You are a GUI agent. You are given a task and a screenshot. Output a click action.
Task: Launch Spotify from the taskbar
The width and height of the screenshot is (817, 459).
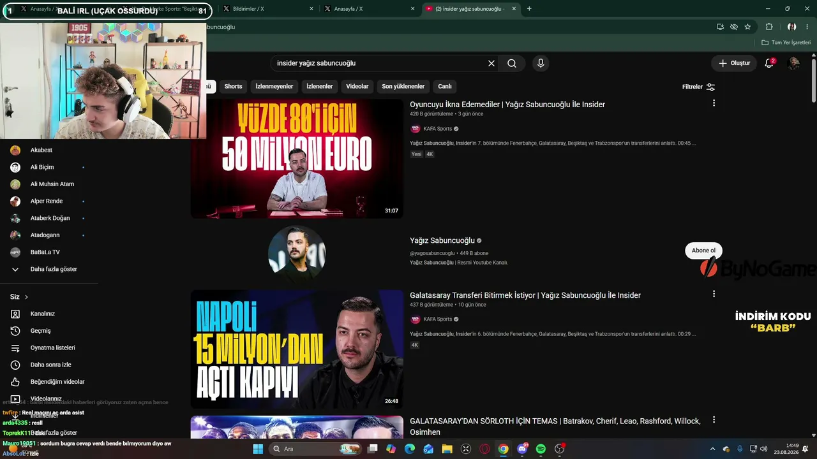click(x=541, y=449)
